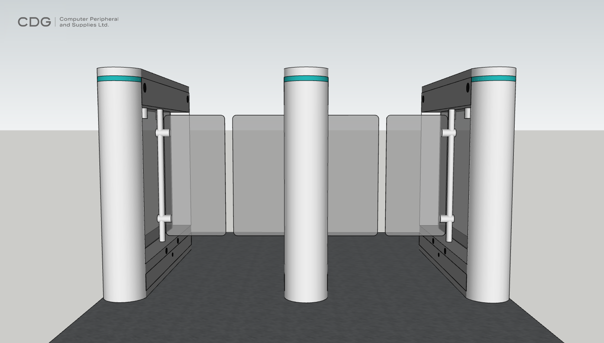Select the center white turnstile pillar
Viewport: 604px width, 343px height.
click(x=306, y=186)
